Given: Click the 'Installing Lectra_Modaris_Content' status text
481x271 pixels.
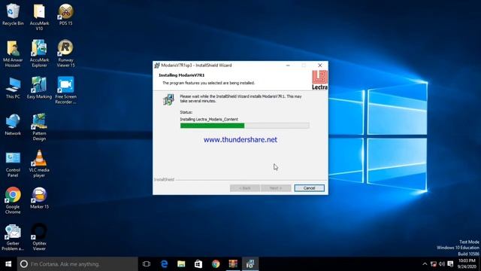Looking at the screenshot, I should click(209, 119).
